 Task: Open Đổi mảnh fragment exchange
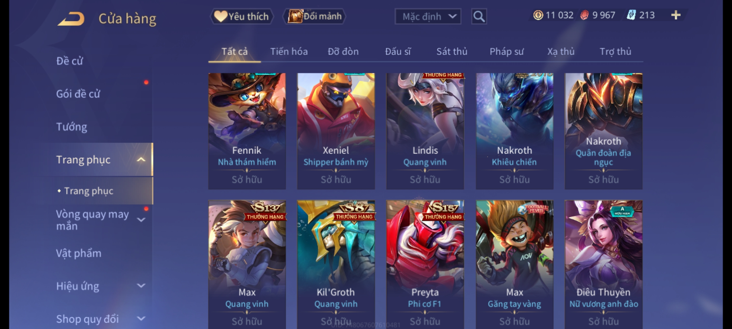tap(314, 16)
